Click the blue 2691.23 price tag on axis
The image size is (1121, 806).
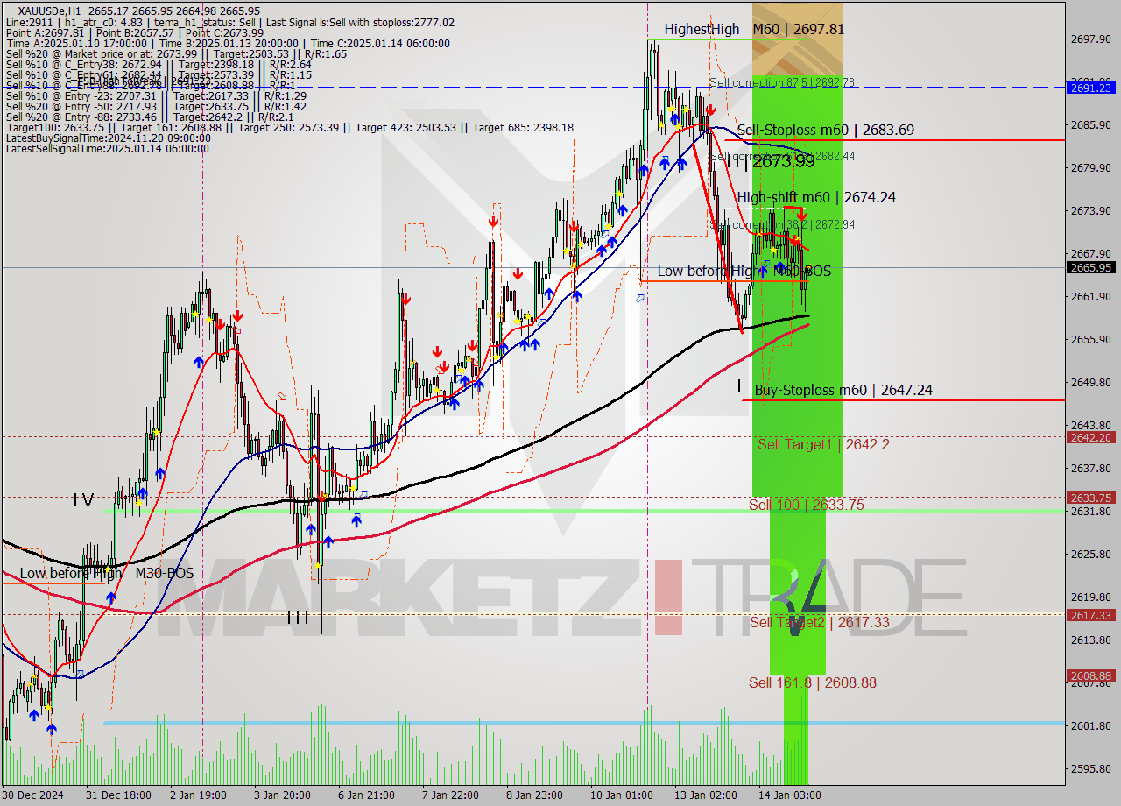pyautogui.click(x=1091, y=88)
